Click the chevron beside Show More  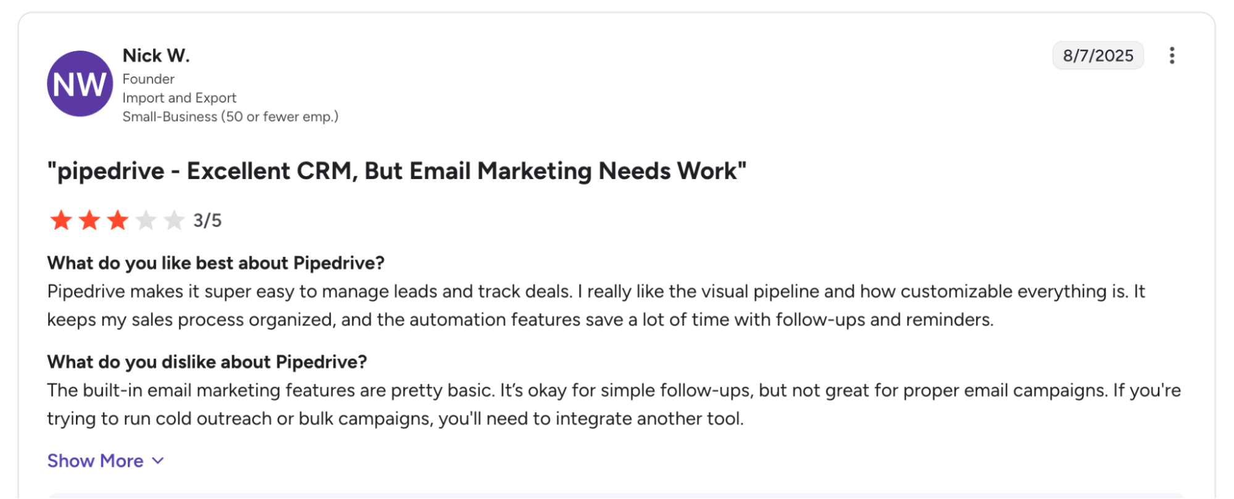(x=158, y=461)
